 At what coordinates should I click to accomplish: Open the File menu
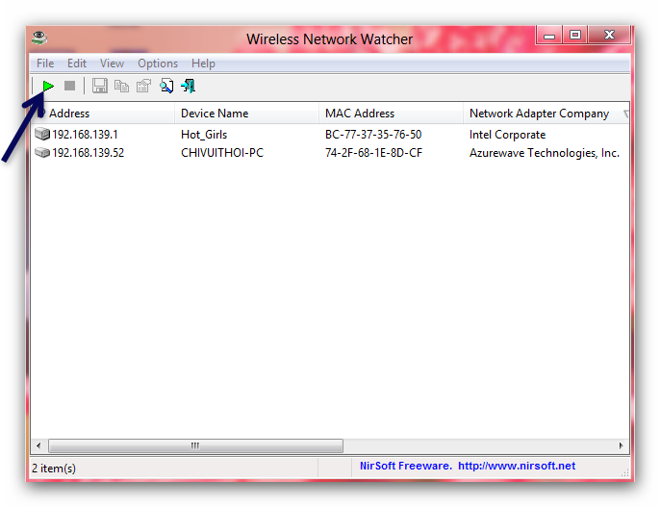(45, 63)
